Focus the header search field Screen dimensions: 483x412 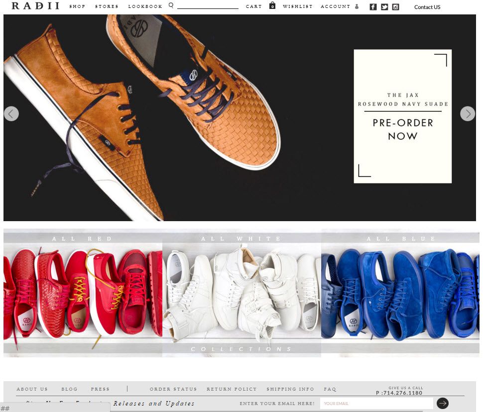208,6
